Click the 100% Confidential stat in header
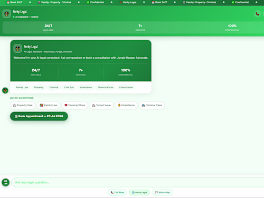The image size is (264, 198). pyautogui.click(x=232, y=27)
